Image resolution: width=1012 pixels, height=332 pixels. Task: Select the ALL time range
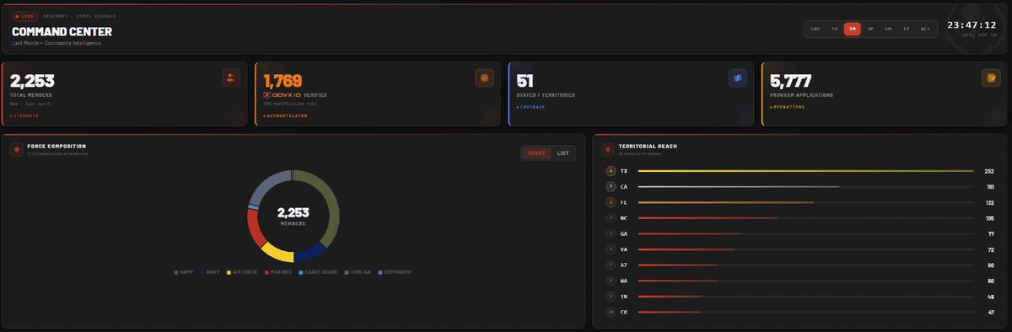(925, 29)
